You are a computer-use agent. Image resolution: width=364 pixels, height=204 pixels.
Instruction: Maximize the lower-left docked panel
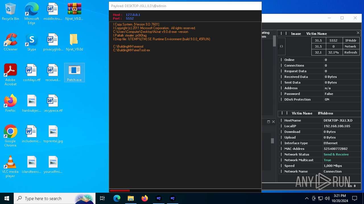pyautogui.click(x=268, y=122)
